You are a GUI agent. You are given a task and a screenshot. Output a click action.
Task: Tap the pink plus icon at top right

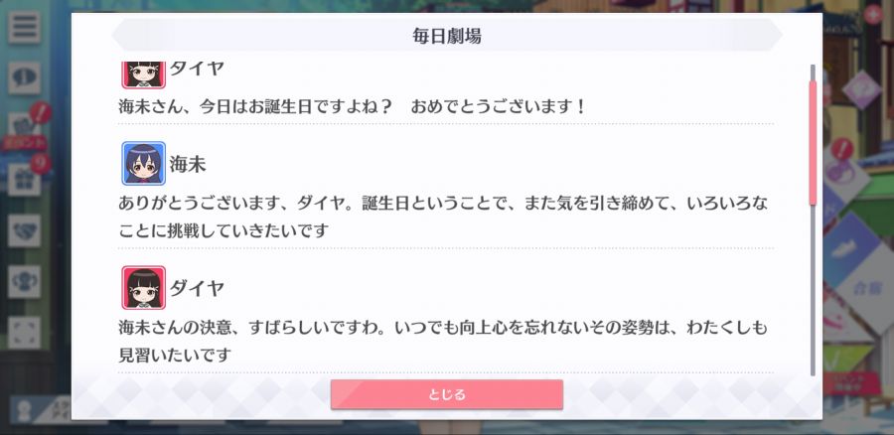click(872, 13)
